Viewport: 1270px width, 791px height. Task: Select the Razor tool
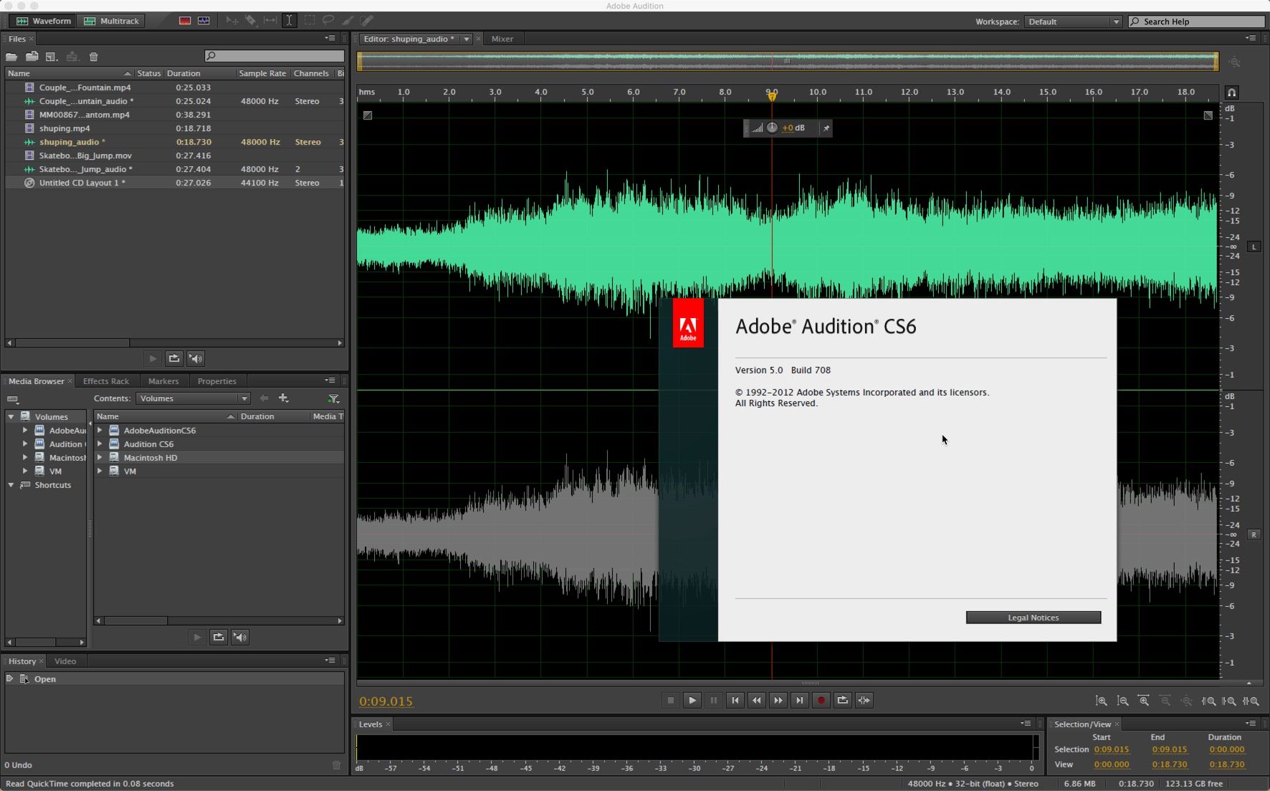pos(251,21)
